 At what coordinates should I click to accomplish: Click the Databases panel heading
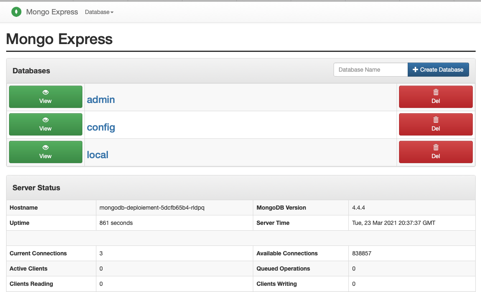tap(31, 71)
